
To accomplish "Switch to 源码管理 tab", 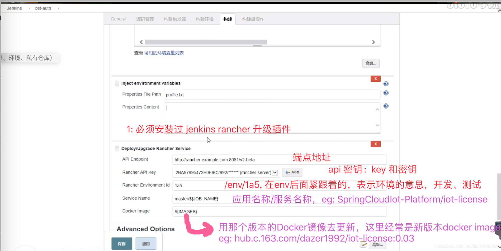I will coord(145,19).
